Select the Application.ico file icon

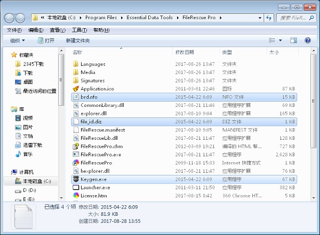[x=76, y=89]
